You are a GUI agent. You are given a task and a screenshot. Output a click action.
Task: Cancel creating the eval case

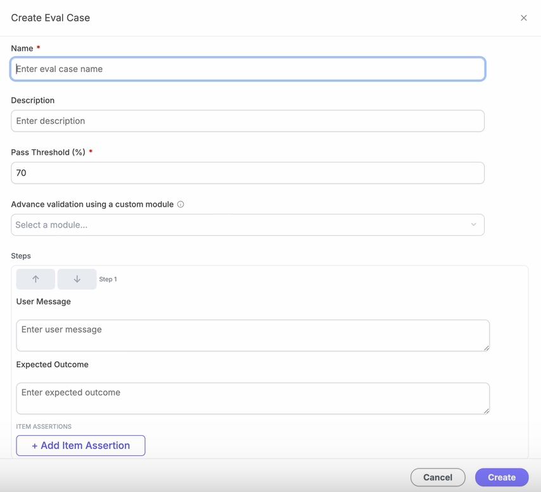click(x=438, y=477)
